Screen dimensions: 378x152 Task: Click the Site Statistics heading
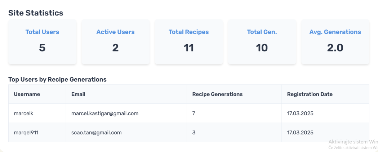[36, 13]
